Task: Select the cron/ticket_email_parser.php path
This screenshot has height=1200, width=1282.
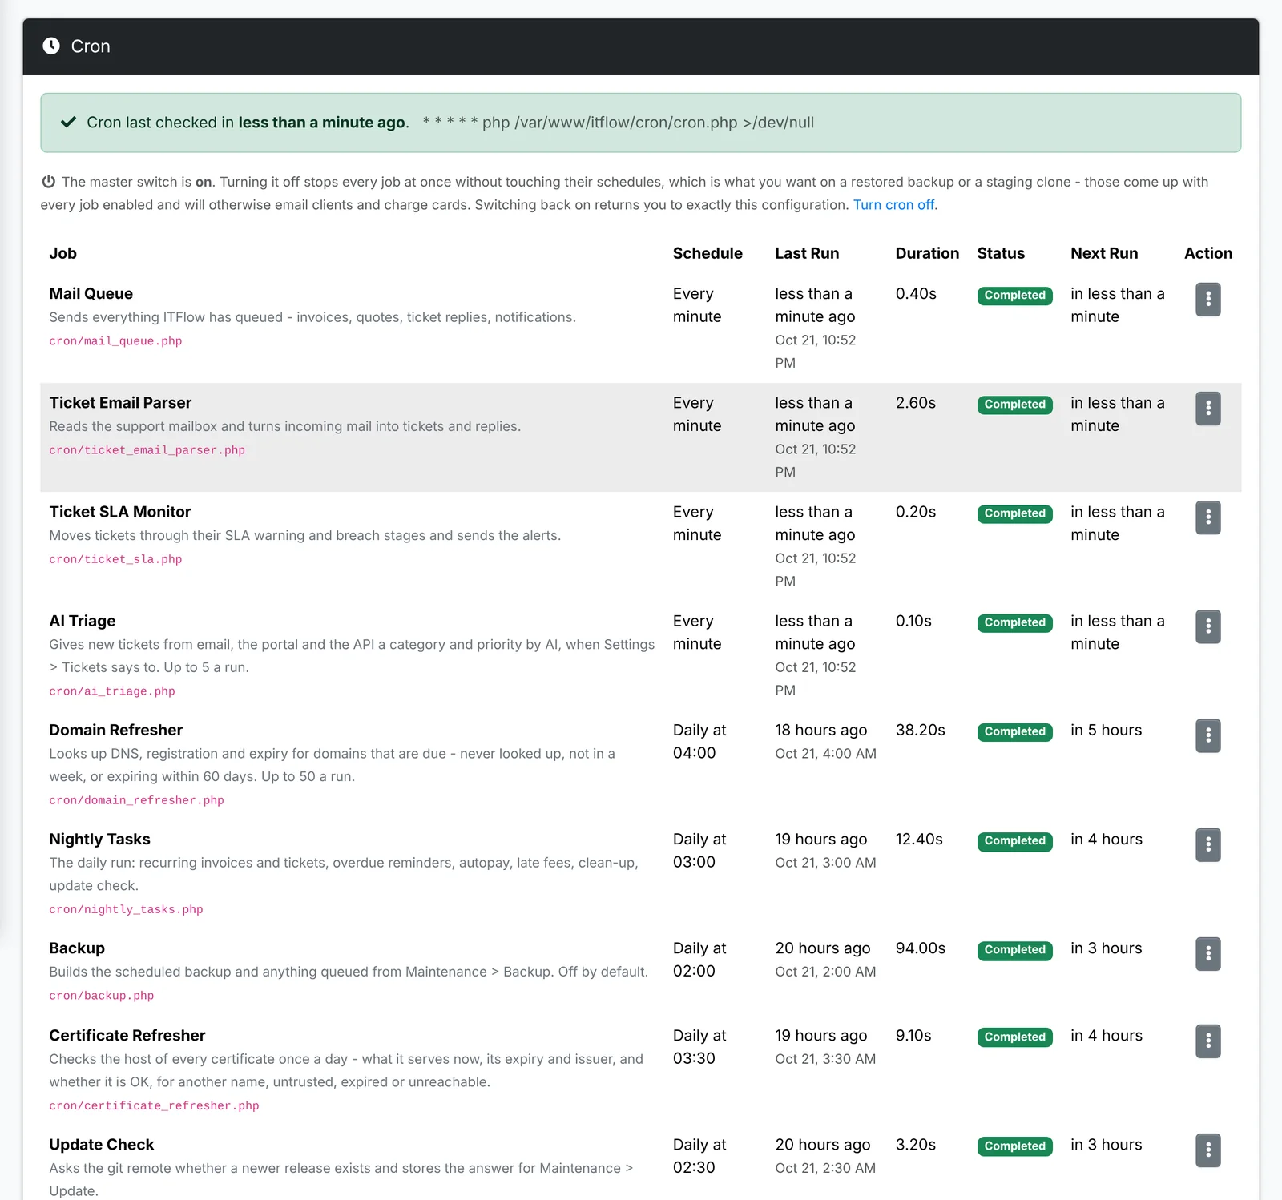Action: [x=147, y=450]
